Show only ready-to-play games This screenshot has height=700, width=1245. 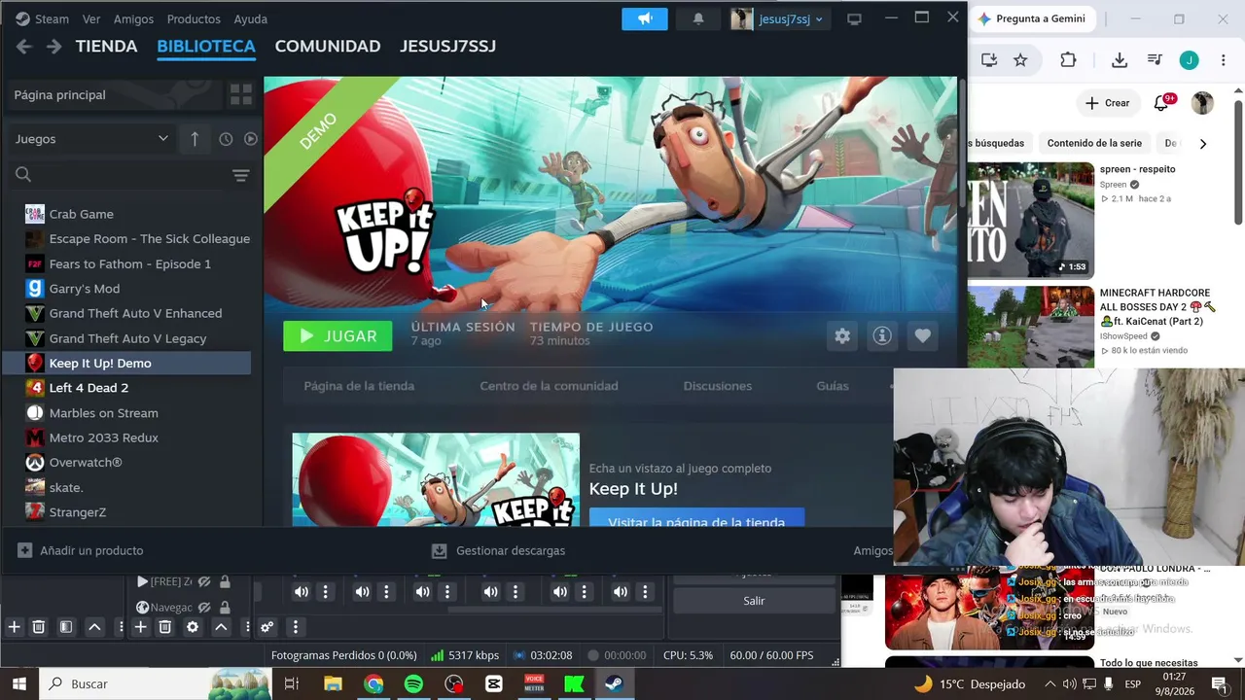click(251, 139)
